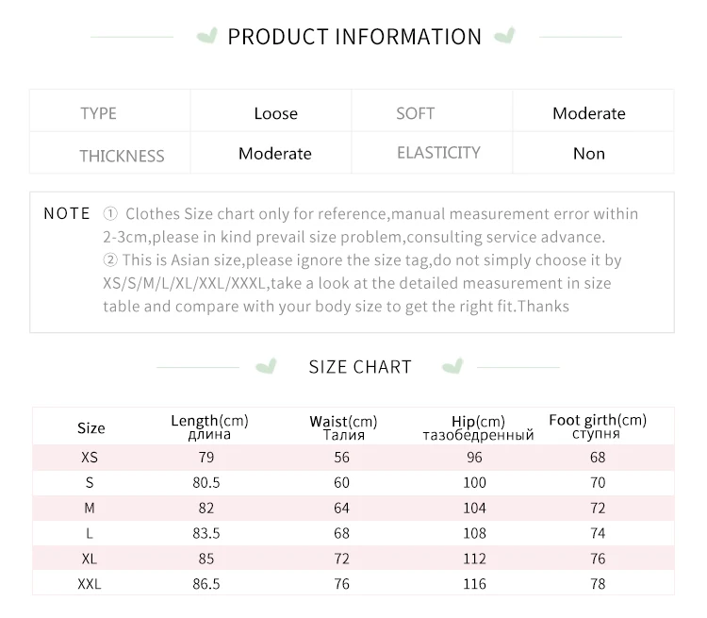Click the circled number two note marker

click(x=110, y=259)
